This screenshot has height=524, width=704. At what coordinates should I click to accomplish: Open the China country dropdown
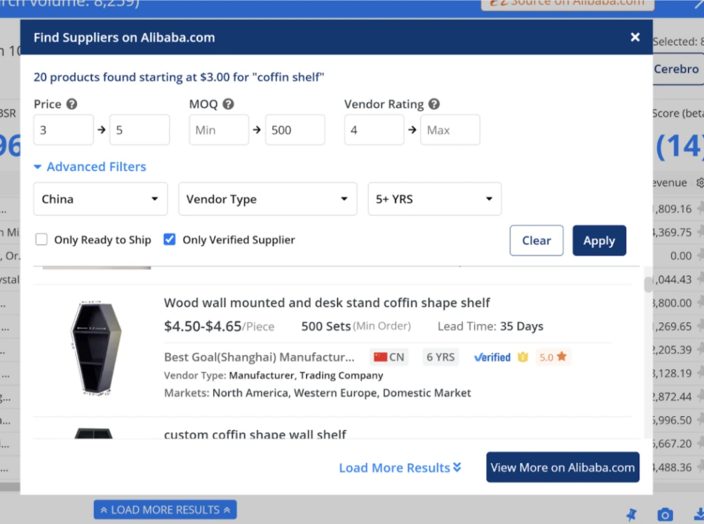[100, 198]
